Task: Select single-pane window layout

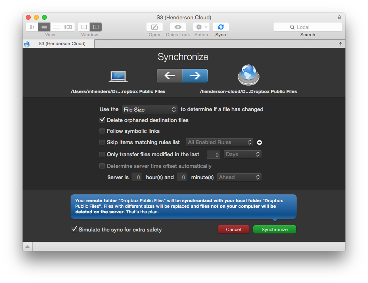Action: coord(84,27)
